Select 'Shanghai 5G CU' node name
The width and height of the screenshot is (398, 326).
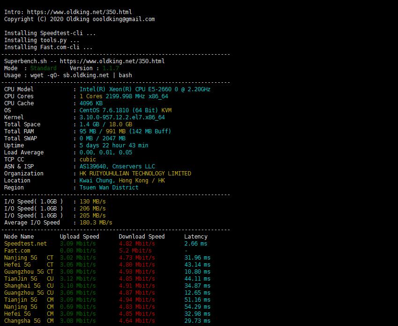pos(29,286)
